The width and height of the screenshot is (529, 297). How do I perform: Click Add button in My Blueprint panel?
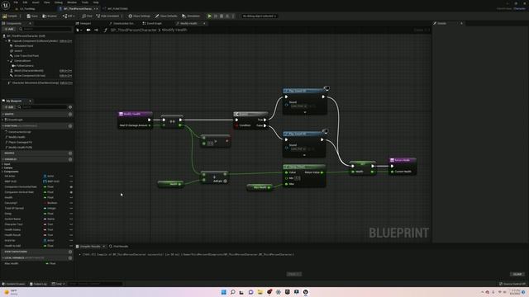point(9,107)
